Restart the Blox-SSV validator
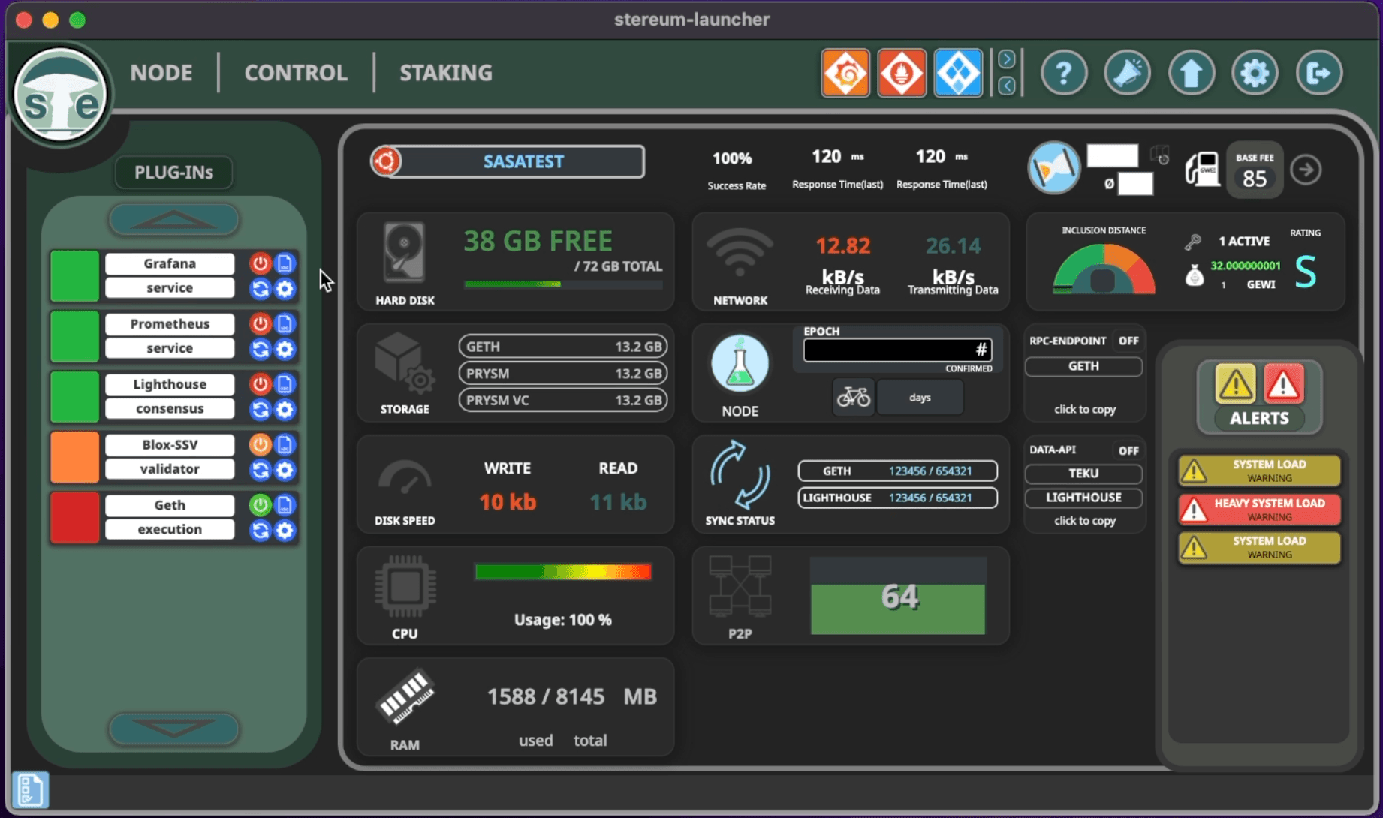The width and height of the screenshot is (1383, 818). pos(260,471)
